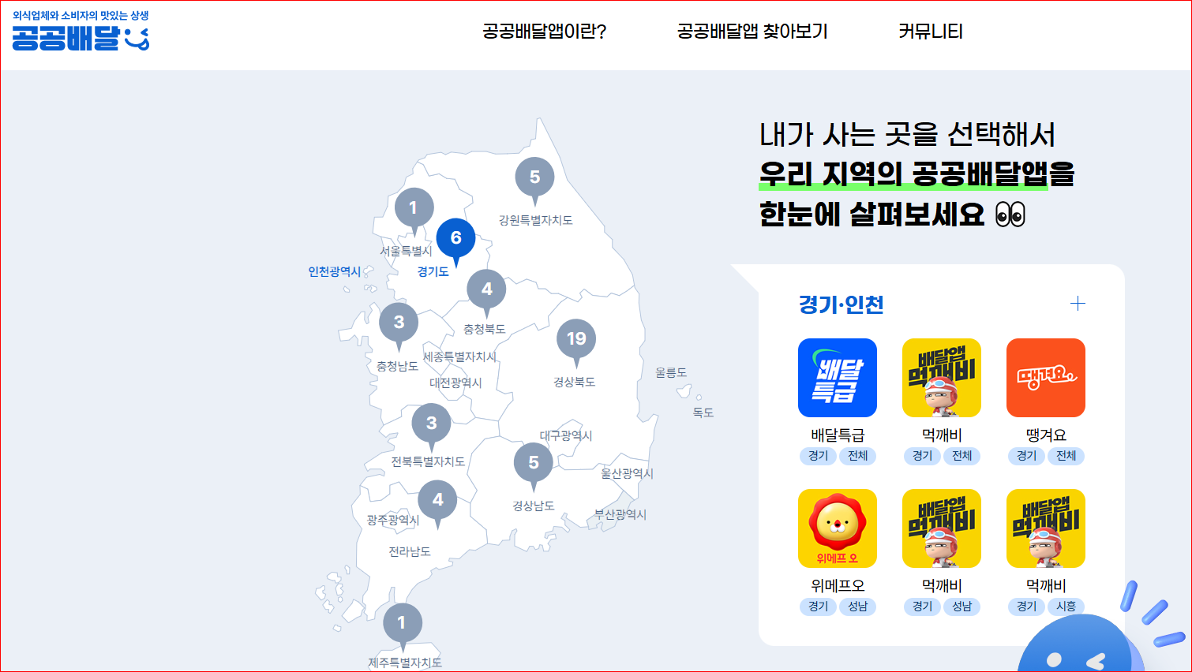Open the 먹깨비 시흥 app icon

coord(1045,528)
